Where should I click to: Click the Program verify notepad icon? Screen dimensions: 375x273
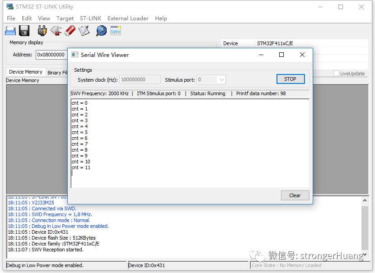[84, 31]
